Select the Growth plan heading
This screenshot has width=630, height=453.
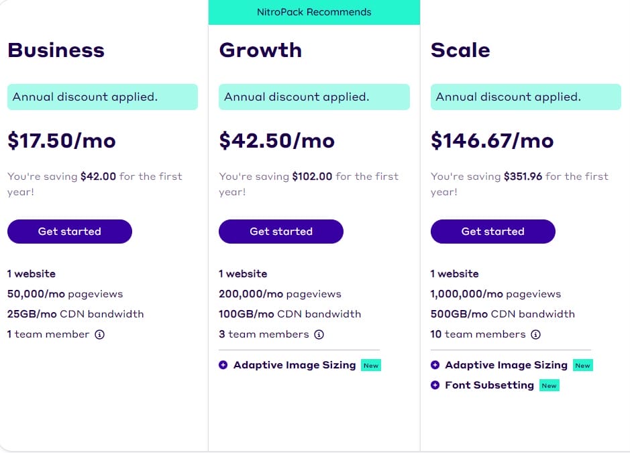pos(260,50)
